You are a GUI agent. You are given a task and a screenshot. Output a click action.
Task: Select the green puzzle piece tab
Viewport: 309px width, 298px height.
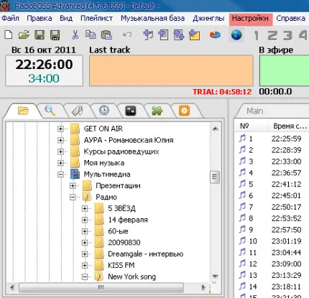point(157,111)
